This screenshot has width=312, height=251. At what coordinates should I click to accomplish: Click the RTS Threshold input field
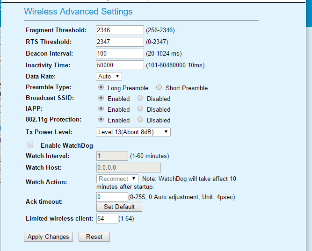120,42
